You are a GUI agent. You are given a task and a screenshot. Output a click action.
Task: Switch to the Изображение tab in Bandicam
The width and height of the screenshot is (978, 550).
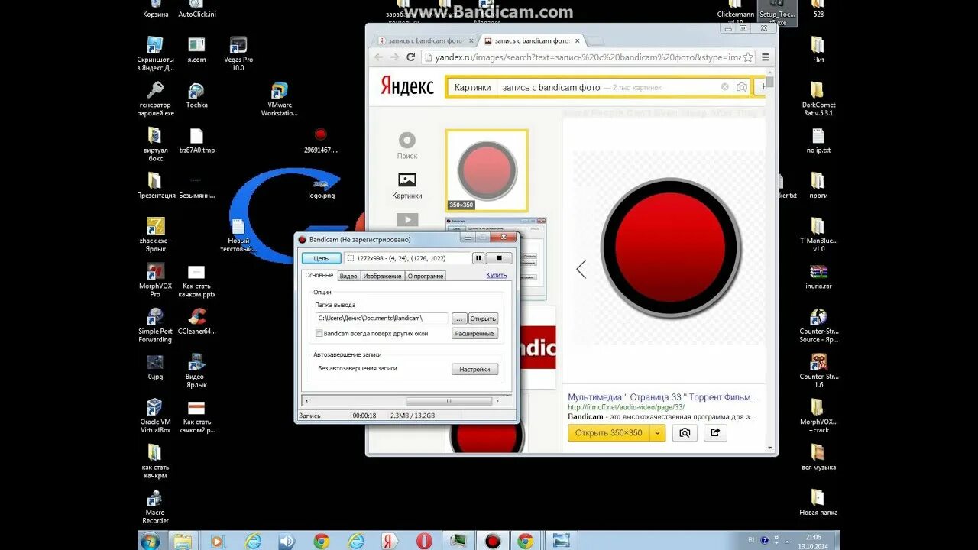point(382,276)
